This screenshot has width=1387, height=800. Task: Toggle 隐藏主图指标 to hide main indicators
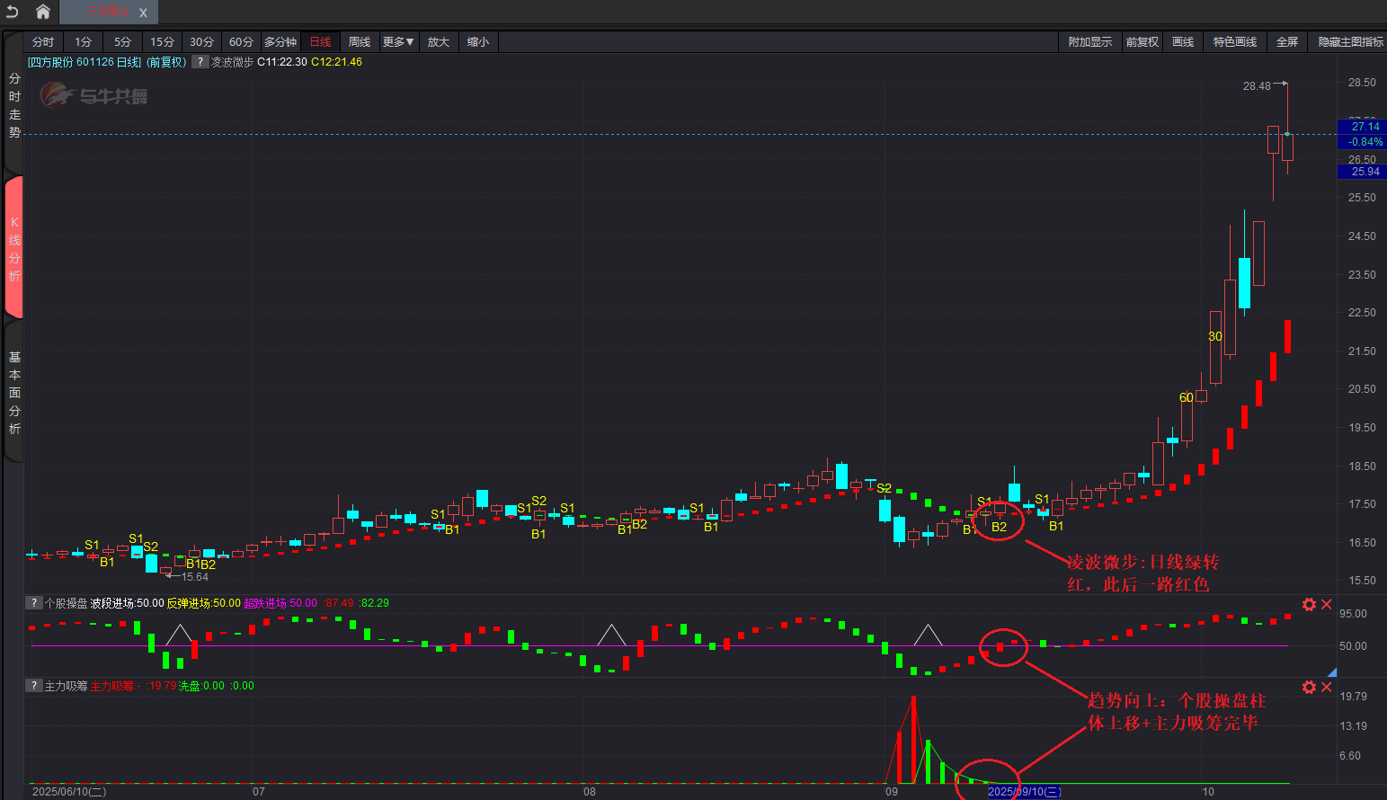(1350, 42)
